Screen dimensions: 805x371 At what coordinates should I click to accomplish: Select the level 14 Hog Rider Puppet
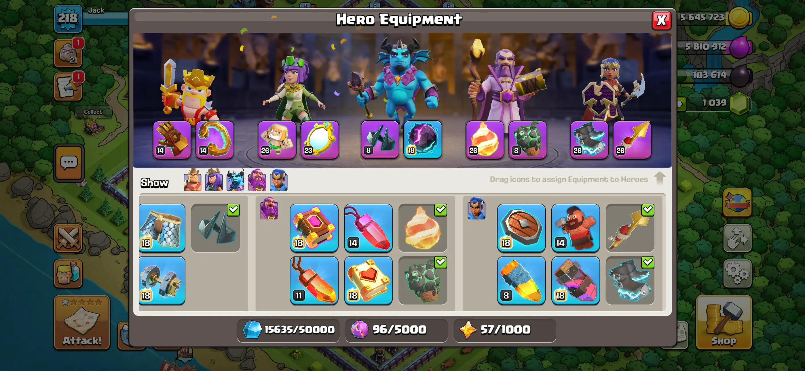point(576,228)
